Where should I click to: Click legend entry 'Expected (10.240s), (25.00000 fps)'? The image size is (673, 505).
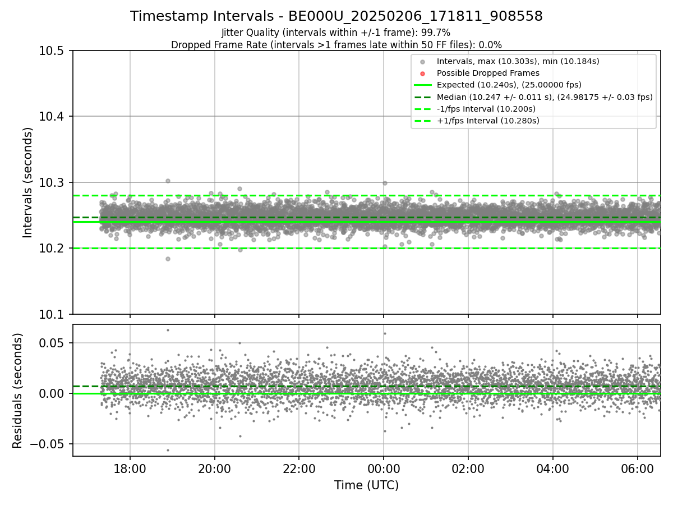(x=509, y=85)
